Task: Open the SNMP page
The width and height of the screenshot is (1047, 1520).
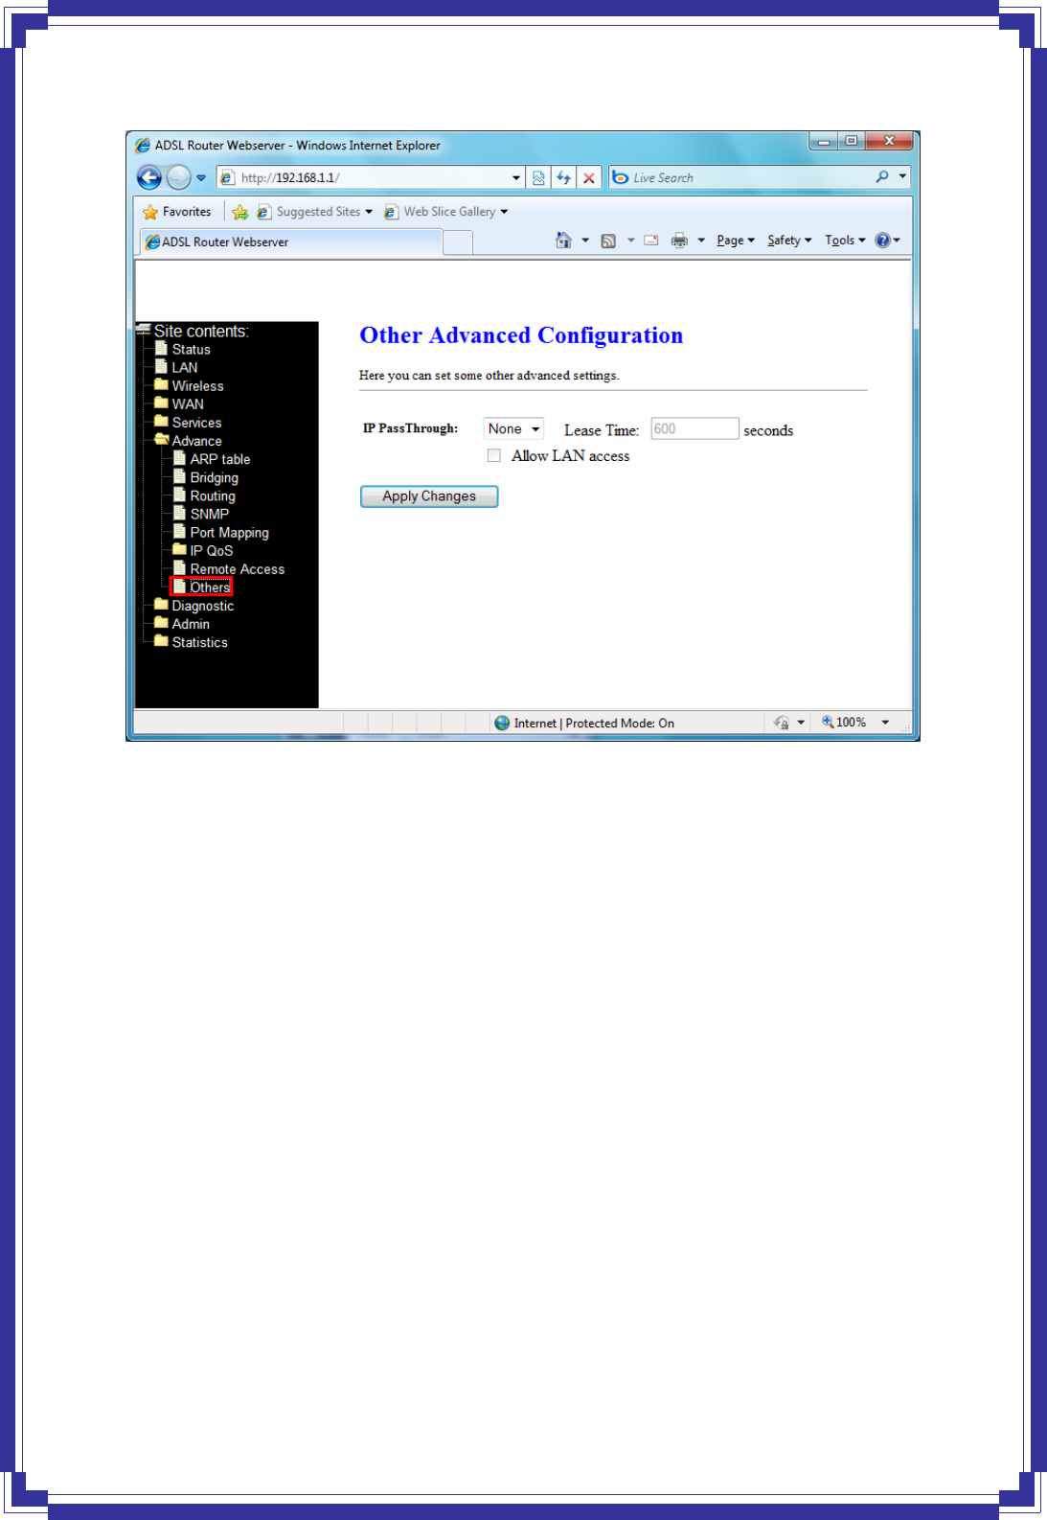Action: [x=209, y=514]
